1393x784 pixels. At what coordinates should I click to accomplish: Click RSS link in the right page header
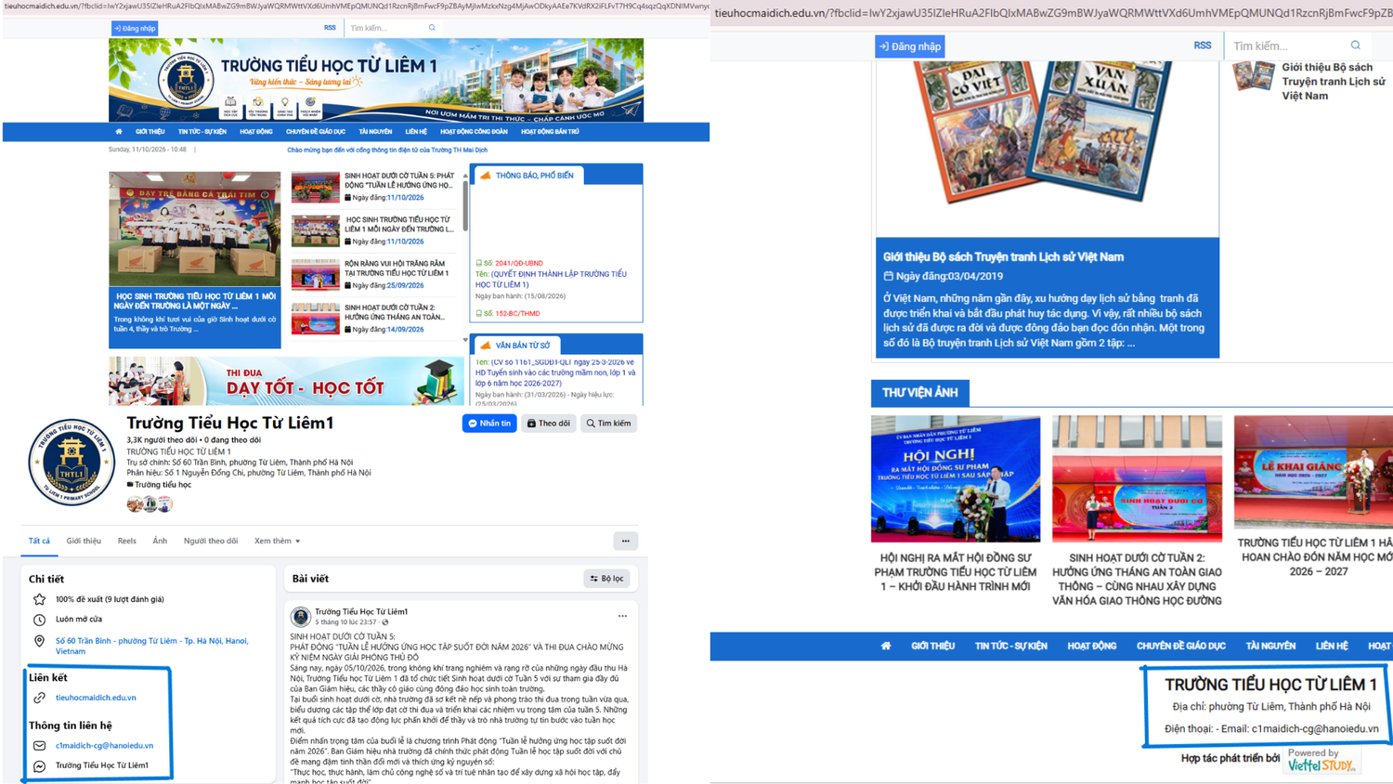(x=1202, y=46)
